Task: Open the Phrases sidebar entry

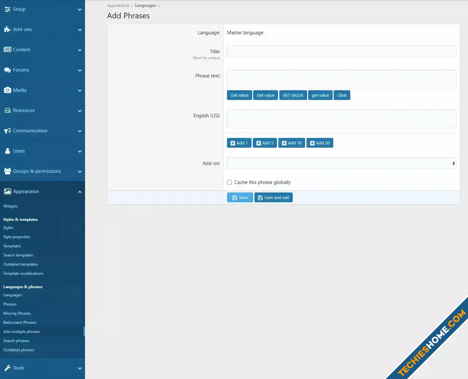Action: pos(10,304)
